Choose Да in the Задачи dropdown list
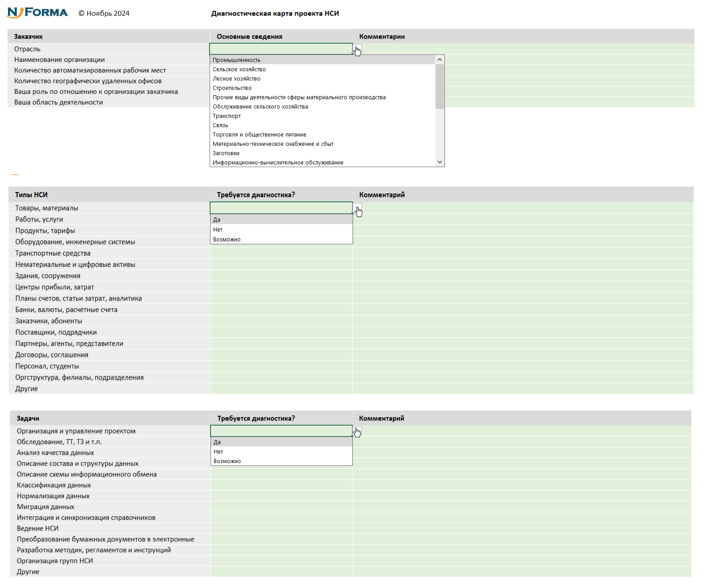Image resolution: width=703 pixels, height=585 pixels. (281, 442)
